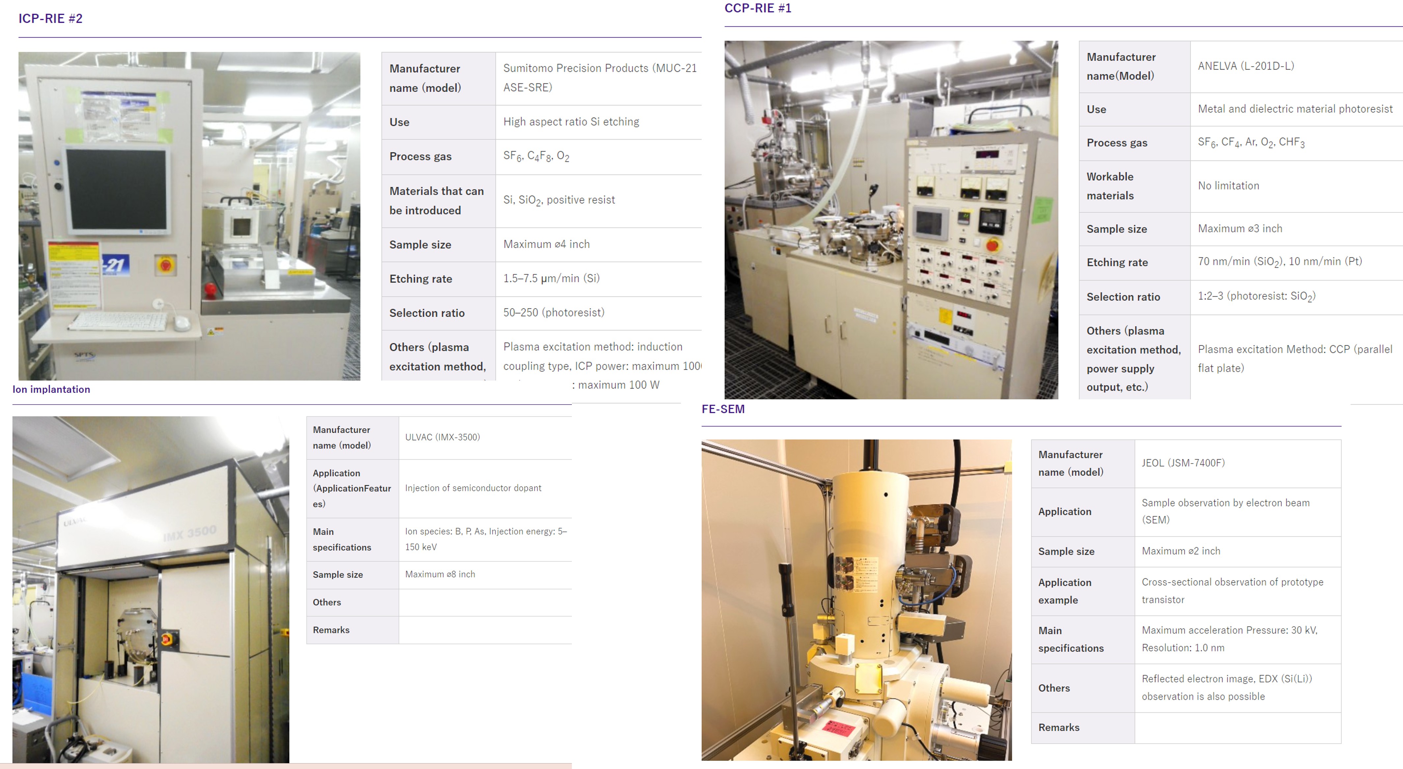This screenshot has height=769, width=1403.
Task: Click the JEOL (JSM-7400F) cell
Action: coord(1237,464)
